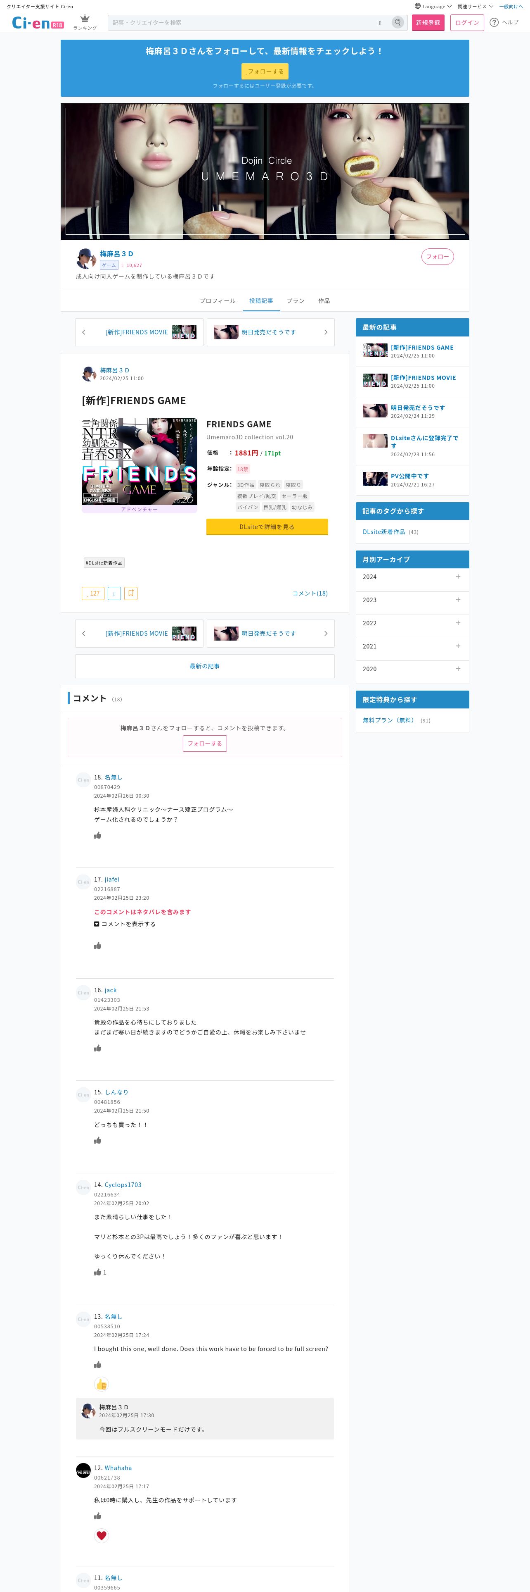The image size is (530, 1592).
Task: Click the ログイン button
Action: [x=467, y=23]
